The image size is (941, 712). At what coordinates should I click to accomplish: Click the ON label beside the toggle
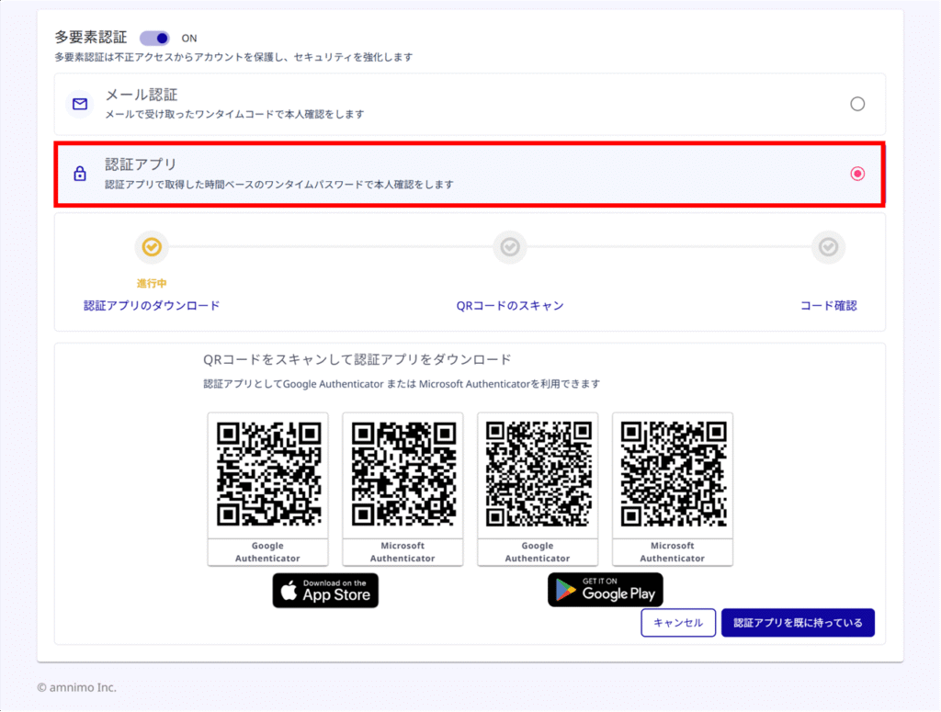point(189,39)
